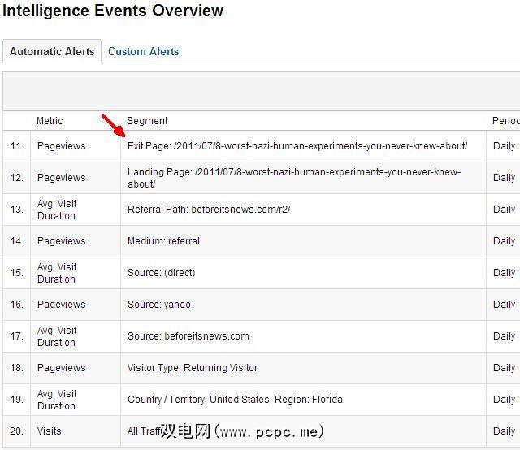
Task: Click Visitor Type: Returning Visitor segment
Action: pyautogui.click(x=193, y=368)
